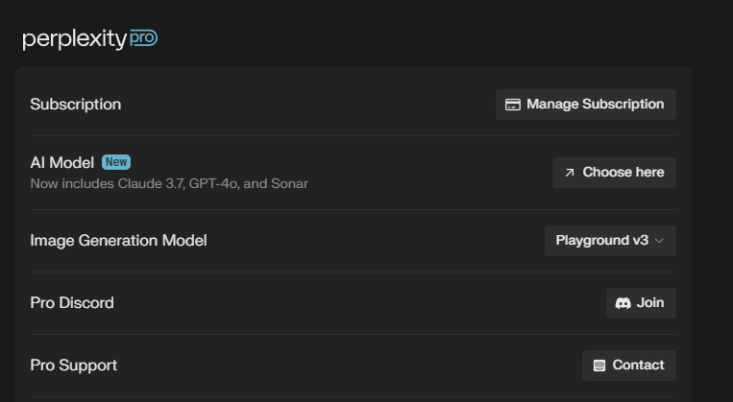Click empty space in the Pro Discord row
The width and height of the screenshot is (733, 402).
(x=360, y=303)
